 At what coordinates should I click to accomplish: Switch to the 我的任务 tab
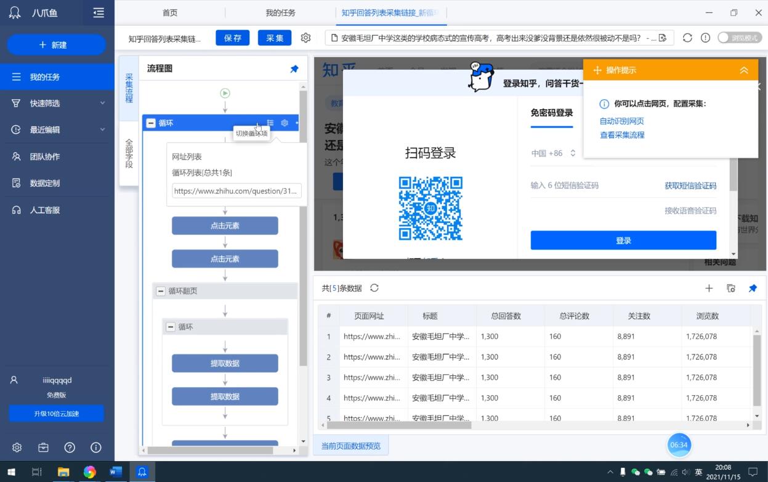(281, 13)
